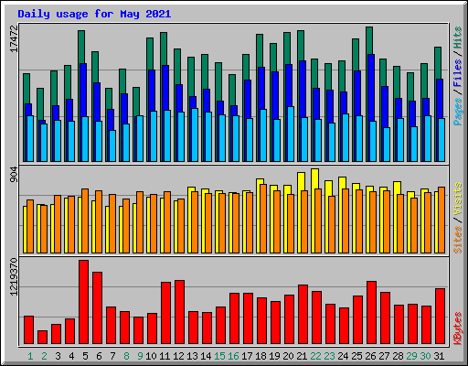468x366 pixels.
Task: Click day label 10 on the x-axis
Action: [151, 356]
